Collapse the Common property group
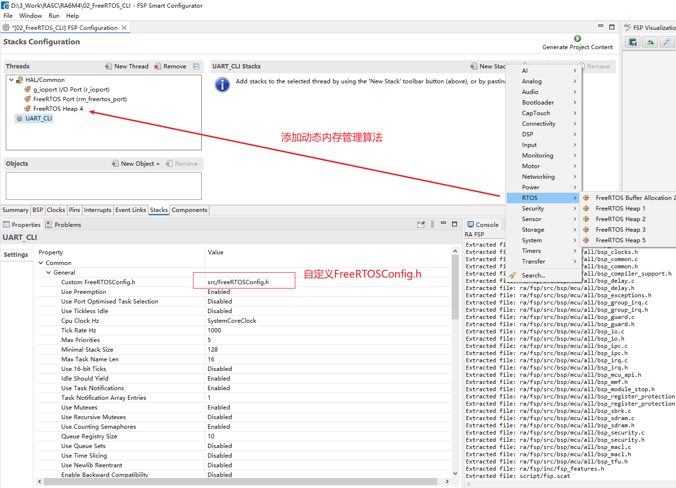This screenshot has width=676, height=488. pyautogui.click(x=41, y=263)
